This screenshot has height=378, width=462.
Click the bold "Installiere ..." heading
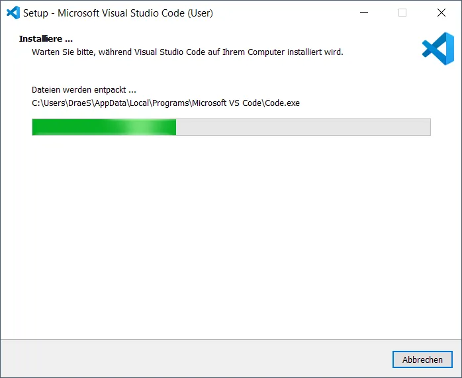click(x=46, y=38)
